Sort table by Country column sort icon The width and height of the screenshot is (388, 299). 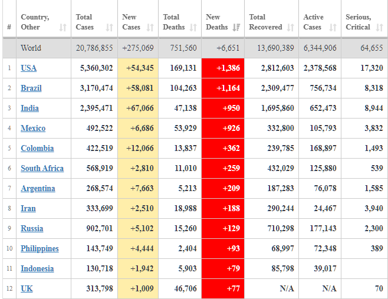click(63, 27)
